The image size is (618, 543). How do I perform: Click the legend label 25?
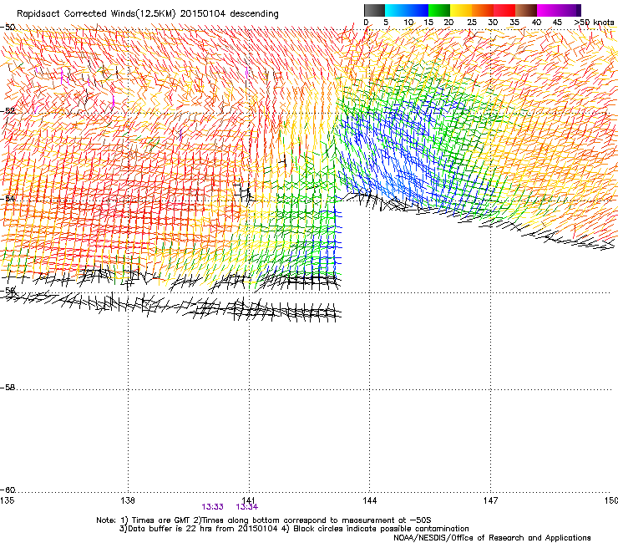click(x=472, y=23)
